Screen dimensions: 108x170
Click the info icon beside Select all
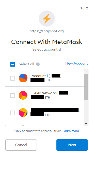pyautogui.click(x=38, y=64)
